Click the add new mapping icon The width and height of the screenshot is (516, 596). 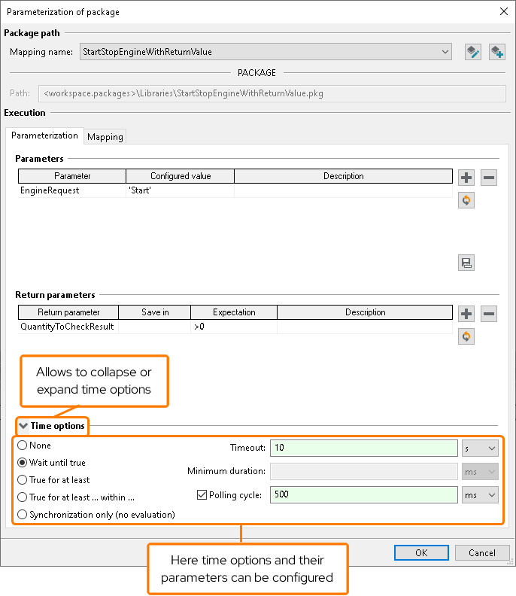[496, 52]
